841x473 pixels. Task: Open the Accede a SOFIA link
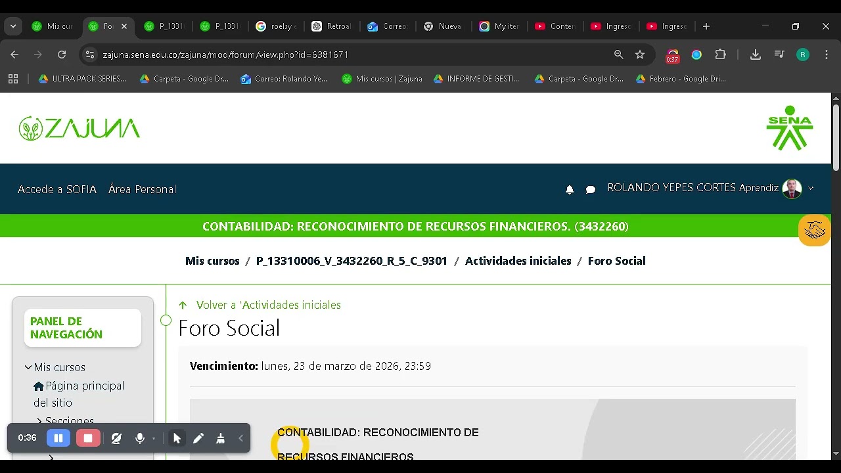pos(57,189)
